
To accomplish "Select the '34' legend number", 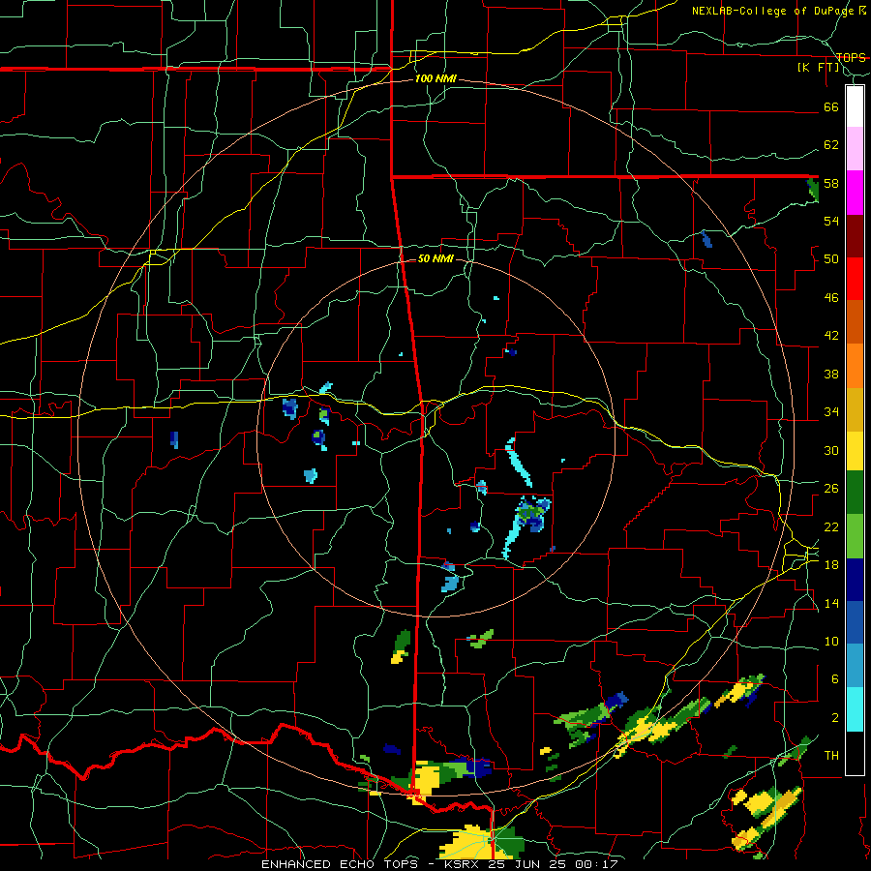I will [x=831, y=412].
